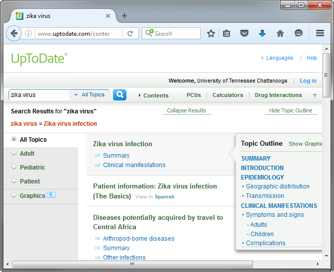Image resolution: width=334 pixels, height=272 pixels.
Task: Show bookmarks list icon
Action: tap(226, 33)
